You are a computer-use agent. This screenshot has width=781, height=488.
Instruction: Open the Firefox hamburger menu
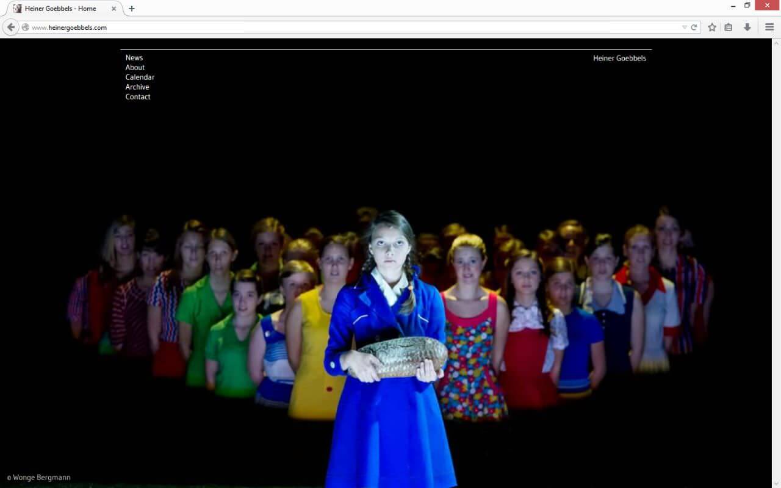[x=769, y=27]
